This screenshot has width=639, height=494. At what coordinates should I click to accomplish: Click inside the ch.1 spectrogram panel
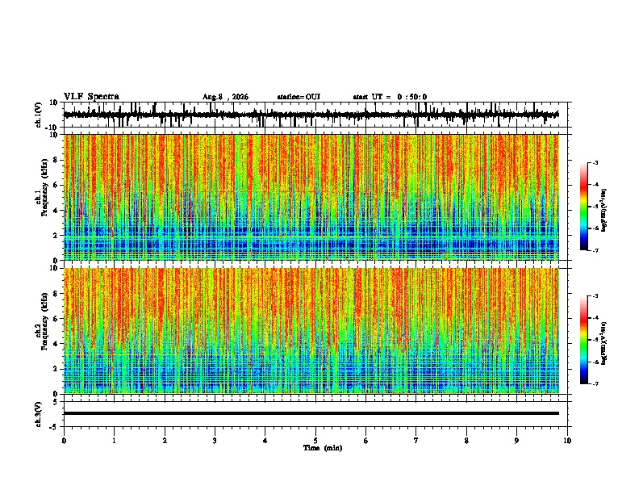pyautogui.click(x=311, y=197)
